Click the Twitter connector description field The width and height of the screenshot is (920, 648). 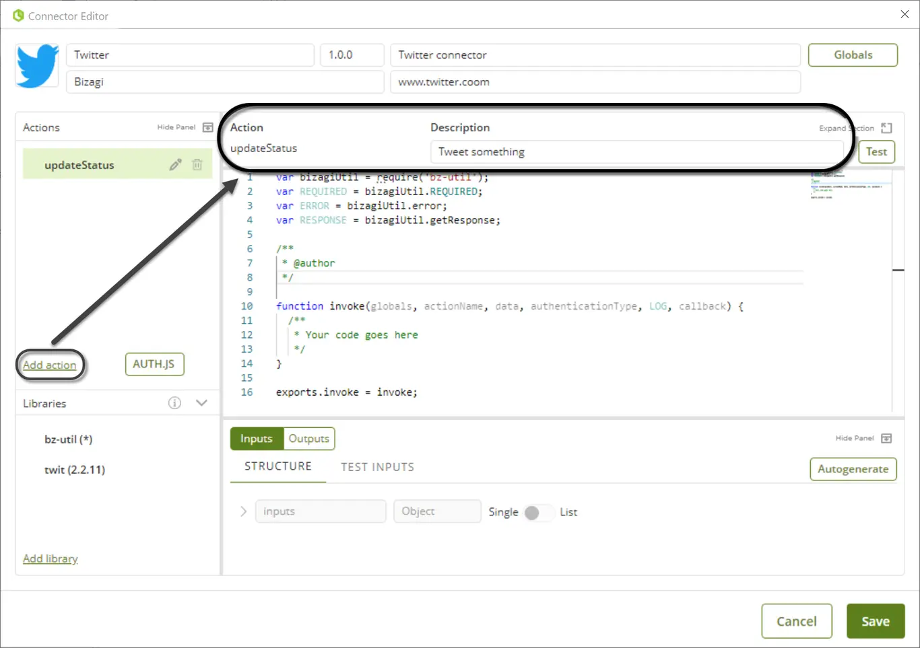click(x=595, y=55)
